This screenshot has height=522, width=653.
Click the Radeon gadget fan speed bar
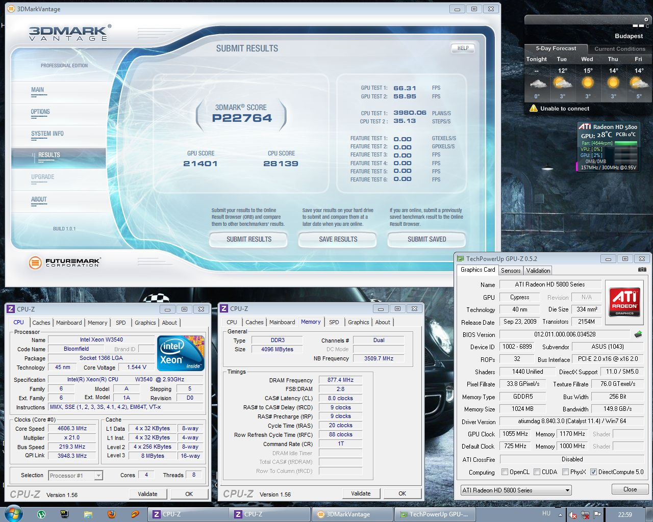click(x=626, y=143)
